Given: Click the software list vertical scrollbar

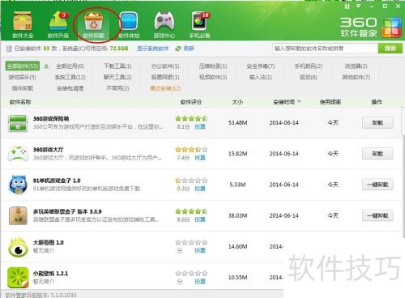Looking at the screenshot, I should 403,172.
